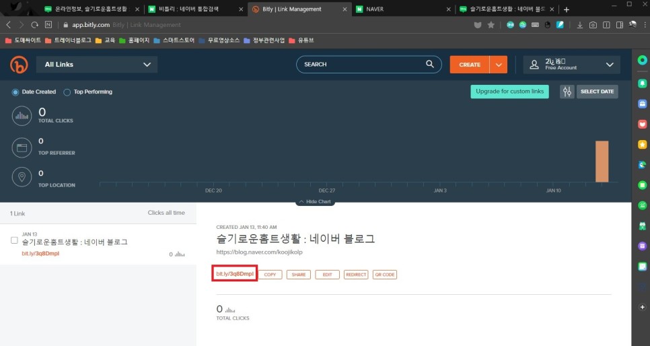Collapse the chart with Hide Chart
Viewport: 650px width, 346px height.
[x=315, y=202]
